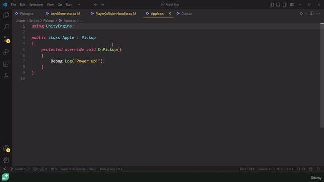The width and height of the screenshot is (324, 182).
Task: Toggle the secondary side bar layout
Action: (285, 5)
